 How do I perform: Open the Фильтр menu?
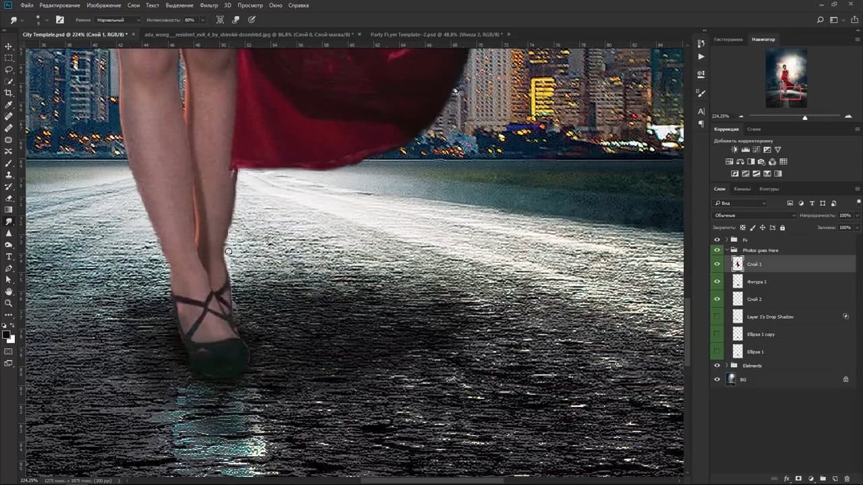(x=209, y=5)
